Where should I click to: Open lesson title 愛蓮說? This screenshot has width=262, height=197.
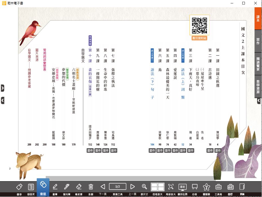175,73
